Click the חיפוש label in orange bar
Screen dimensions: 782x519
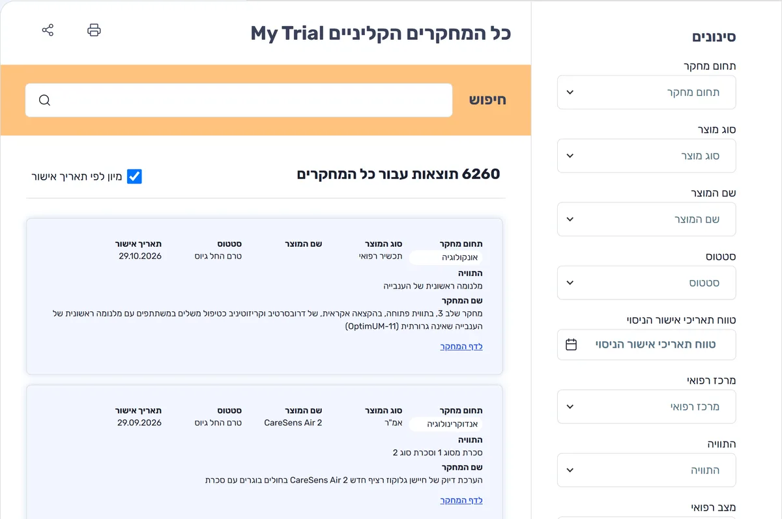pyautogui.click(x=488, y=100)
